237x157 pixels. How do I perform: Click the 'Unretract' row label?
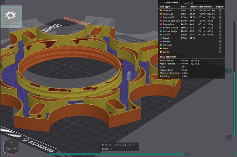point(168,45)
